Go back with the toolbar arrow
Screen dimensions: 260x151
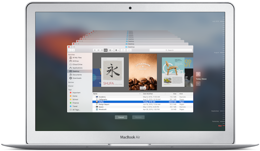(69, 50)
